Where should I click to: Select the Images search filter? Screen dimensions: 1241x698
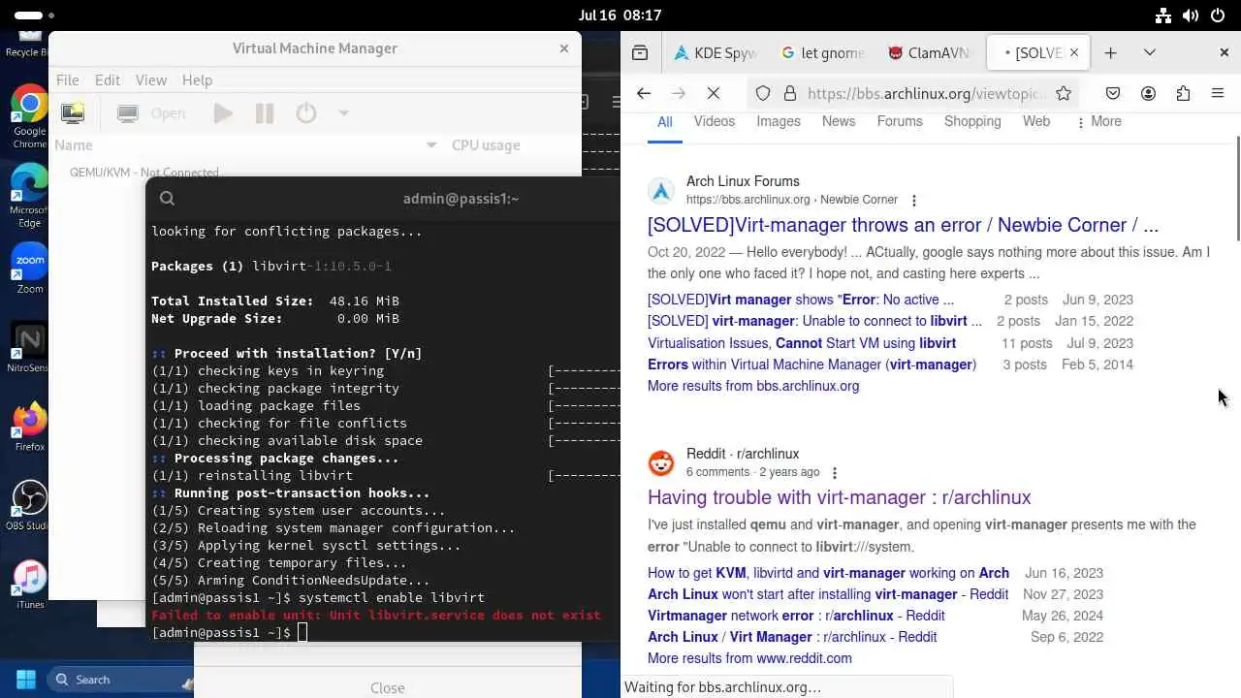click(x=779, y=121)
